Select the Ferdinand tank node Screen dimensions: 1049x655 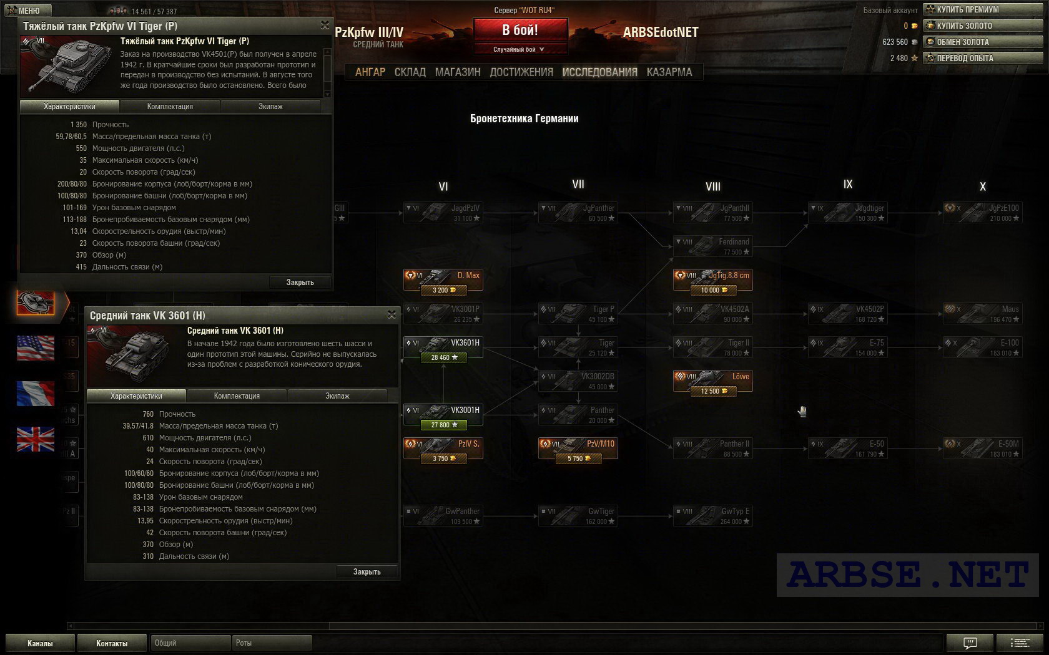click(713, 246)
